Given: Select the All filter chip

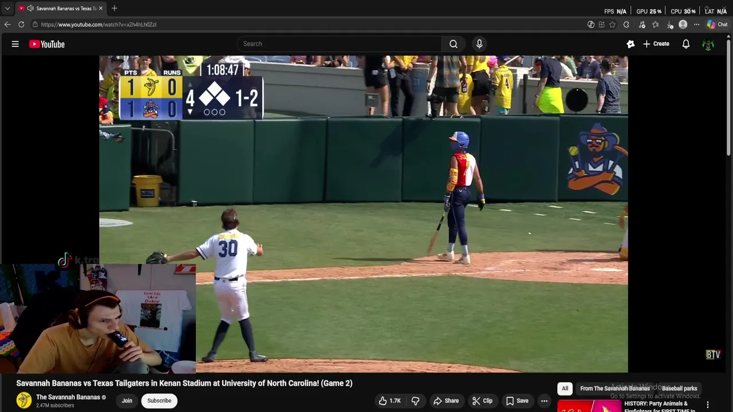Looking at the screenshot, I should coord(565,389).
